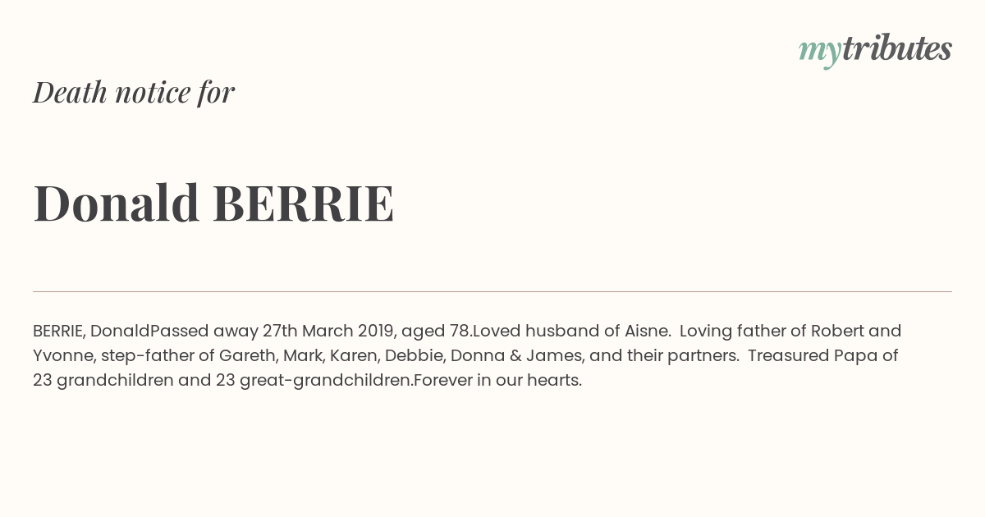Screen dimensions: 985x517
Task: Click "Loved husband of Aisne" text
Action: [570, 332]
